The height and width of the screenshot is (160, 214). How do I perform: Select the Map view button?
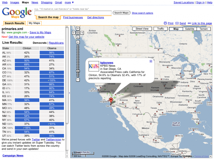click(x=176, y=29)
